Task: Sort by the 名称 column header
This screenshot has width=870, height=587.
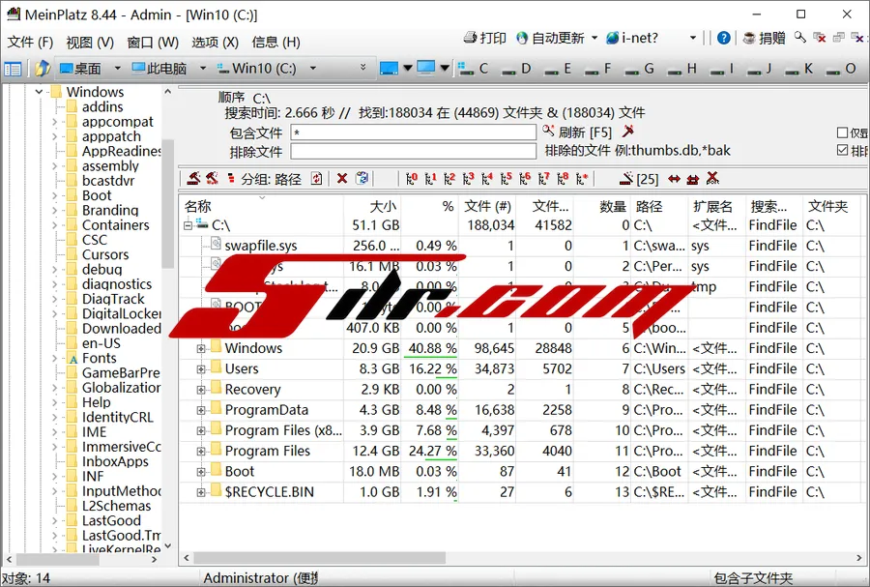Action: pyautogui.click(x=261, y=206)
